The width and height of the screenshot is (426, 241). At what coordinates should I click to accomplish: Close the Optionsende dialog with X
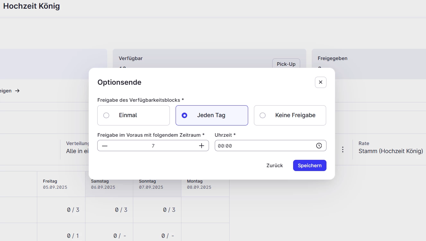320,82
